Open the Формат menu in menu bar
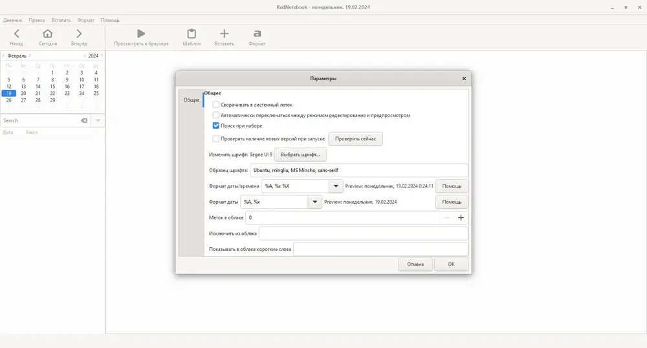The width and height of the screenshot is (647, 348). pyautogui.click(x=86, y=20)
